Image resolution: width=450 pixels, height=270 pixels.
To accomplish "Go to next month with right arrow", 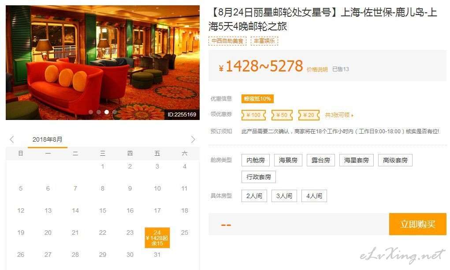I will coord(193,139).
